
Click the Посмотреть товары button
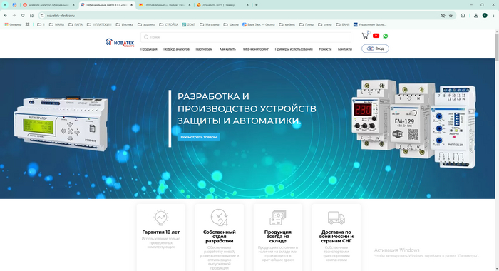199,137
